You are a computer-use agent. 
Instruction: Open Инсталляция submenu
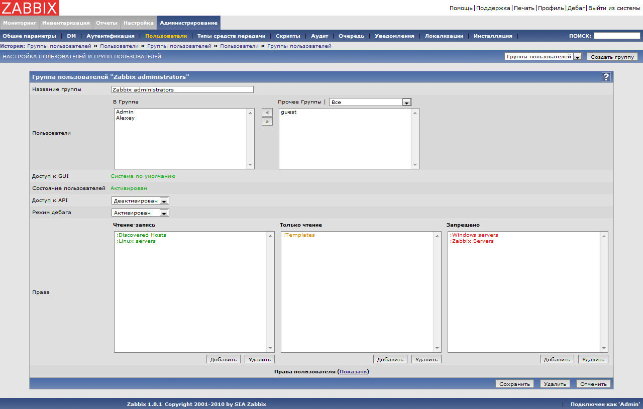[493, 36]
